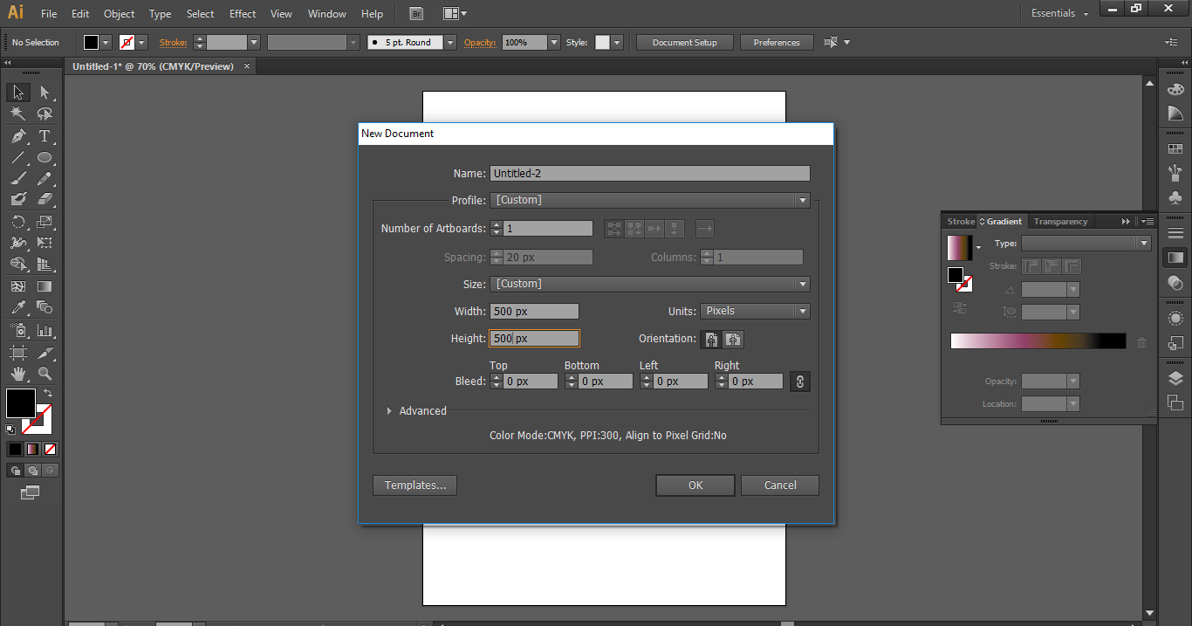The width and height of the screenshot is (1192, 626).
Task: Toggle the bleed values link chain
Action: [799, 381]
